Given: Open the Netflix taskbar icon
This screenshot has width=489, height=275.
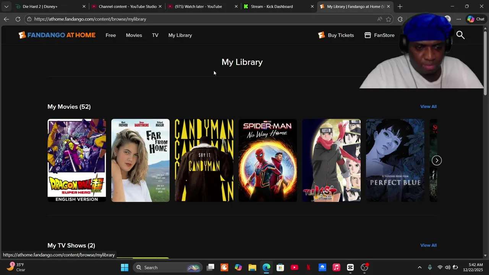Looking at the screenshot, I should click(x=308, y=267).
